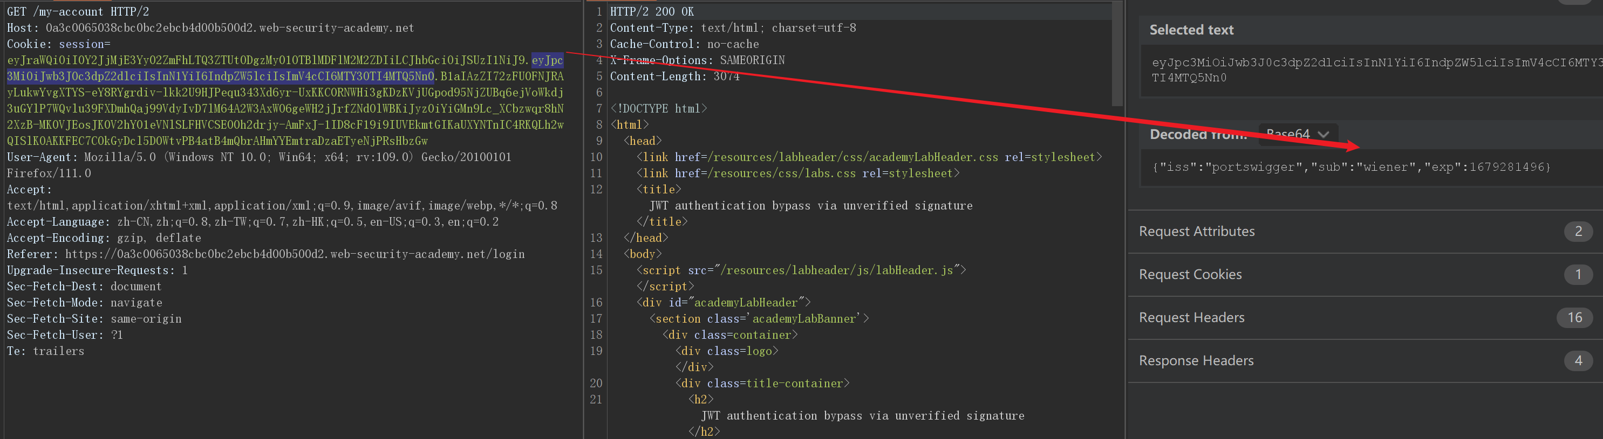Click the Accept: header name
Screen dimensions: 1603x439
click(29, 190)
